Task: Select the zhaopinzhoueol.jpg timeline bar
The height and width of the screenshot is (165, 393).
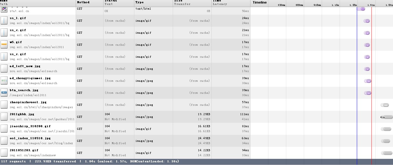Action: click(385, 105)
